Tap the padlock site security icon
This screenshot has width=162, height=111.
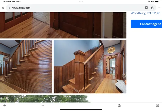tap(9, 8)
